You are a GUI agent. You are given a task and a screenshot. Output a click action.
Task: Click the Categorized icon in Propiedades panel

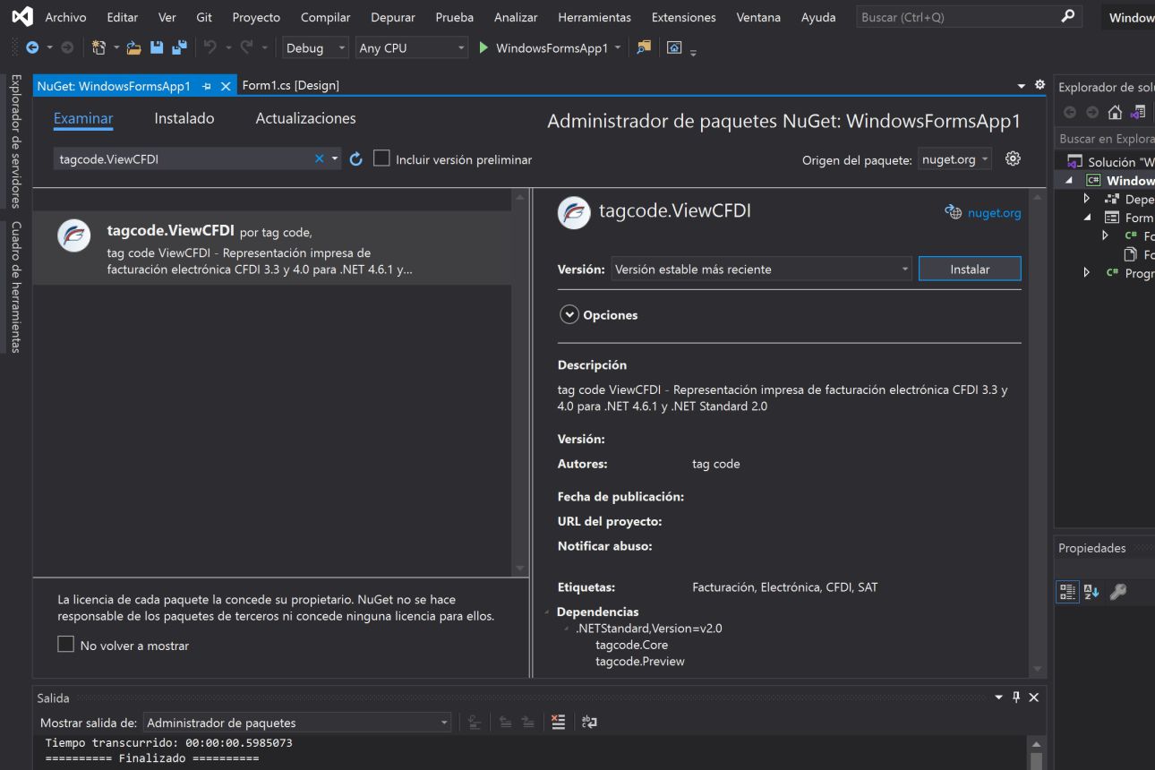[x=1067, y=591]
